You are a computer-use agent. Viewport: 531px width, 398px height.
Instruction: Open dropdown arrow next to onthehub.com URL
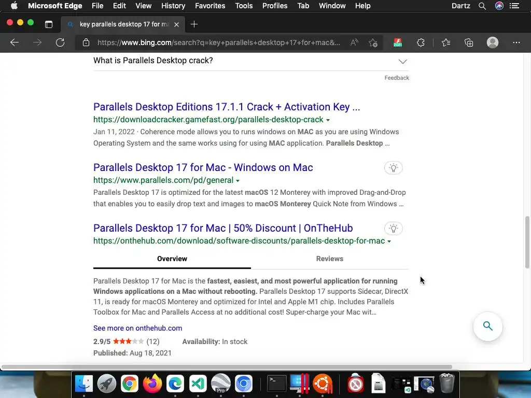[x=389, y=241]
